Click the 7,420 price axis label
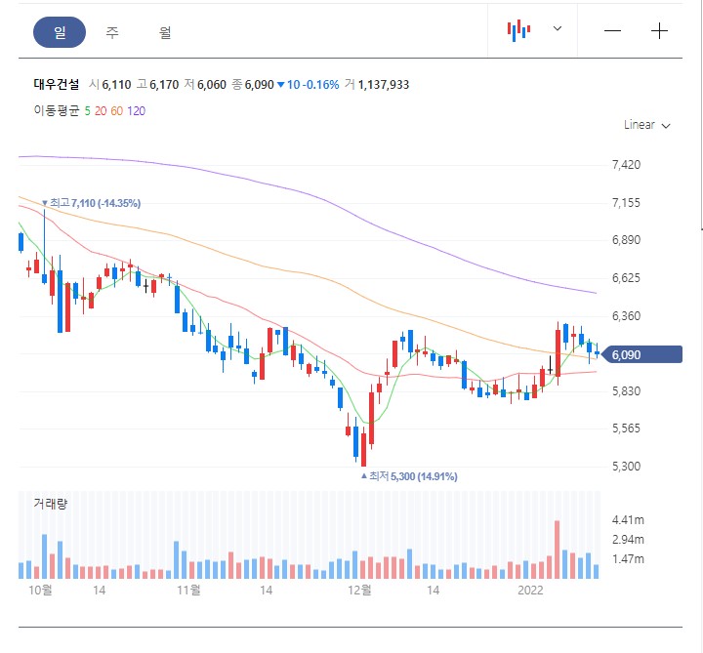The image size is (703, 653). point(626,165)
